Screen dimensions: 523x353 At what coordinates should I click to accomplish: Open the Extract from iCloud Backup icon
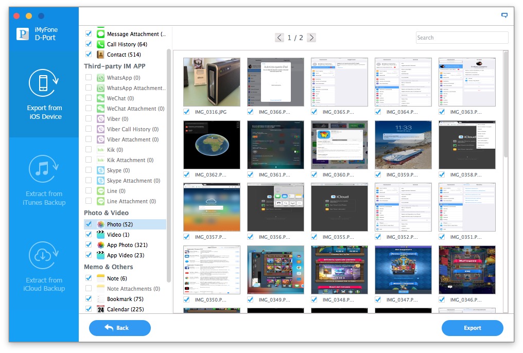coord(44,255)
